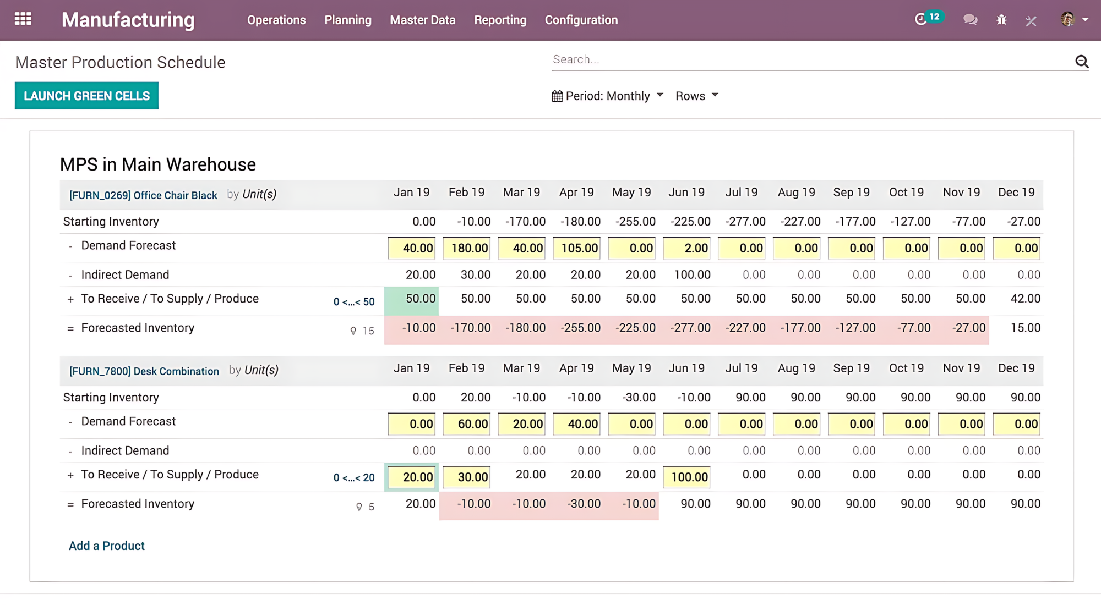This screenshot has height=605, width=1101.
Task: Open the activities clock icon with badge 12
Action: click(921, 20)
